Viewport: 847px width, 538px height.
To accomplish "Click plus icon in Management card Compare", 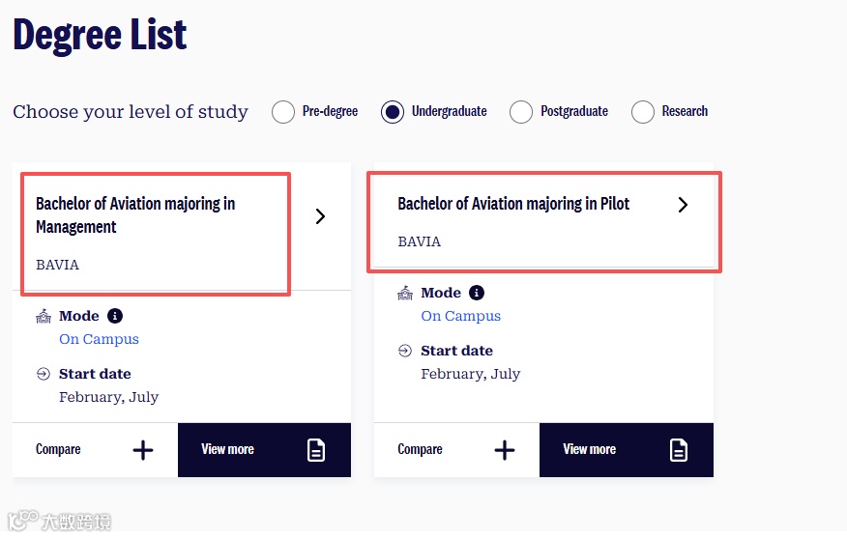I will coord(143,450).
